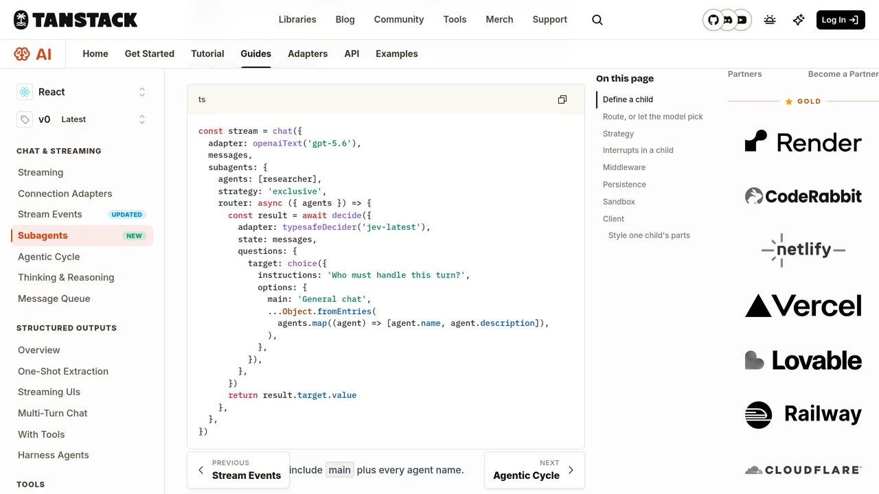Jump to Route, or let the model pick

tap(653, 117)
